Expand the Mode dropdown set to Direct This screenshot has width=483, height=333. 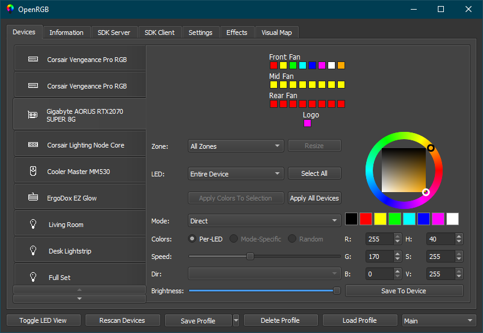264,221
